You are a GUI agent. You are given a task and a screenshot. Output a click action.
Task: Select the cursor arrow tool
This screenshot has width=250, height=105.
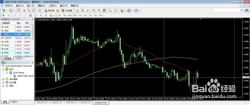coord(4,15)
